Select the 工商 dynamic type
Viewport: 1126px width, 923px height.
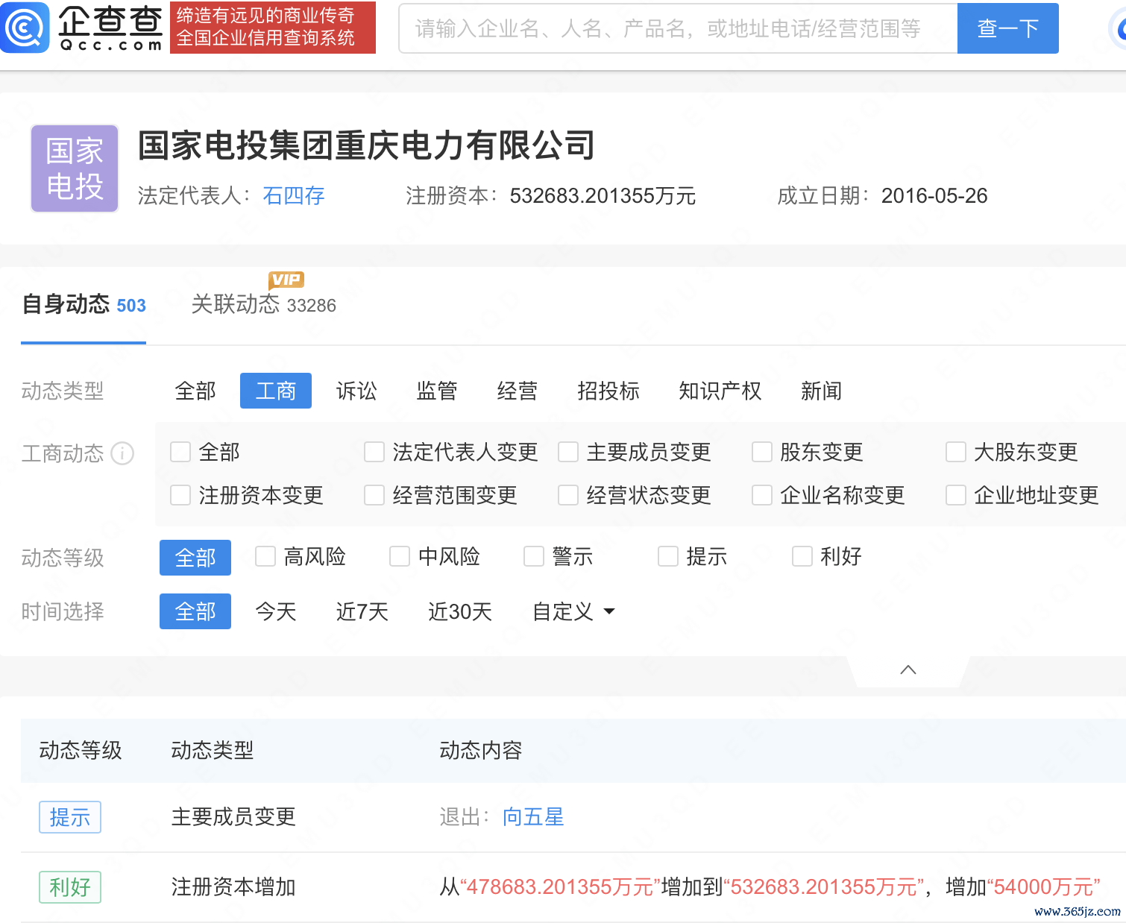pyautogui.click(x=276, y=391)
